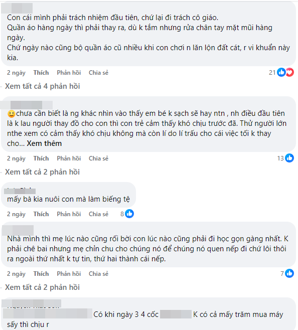Click the like icon beside count 8
This screenshot has width=298, height=330.
point(129,214)
